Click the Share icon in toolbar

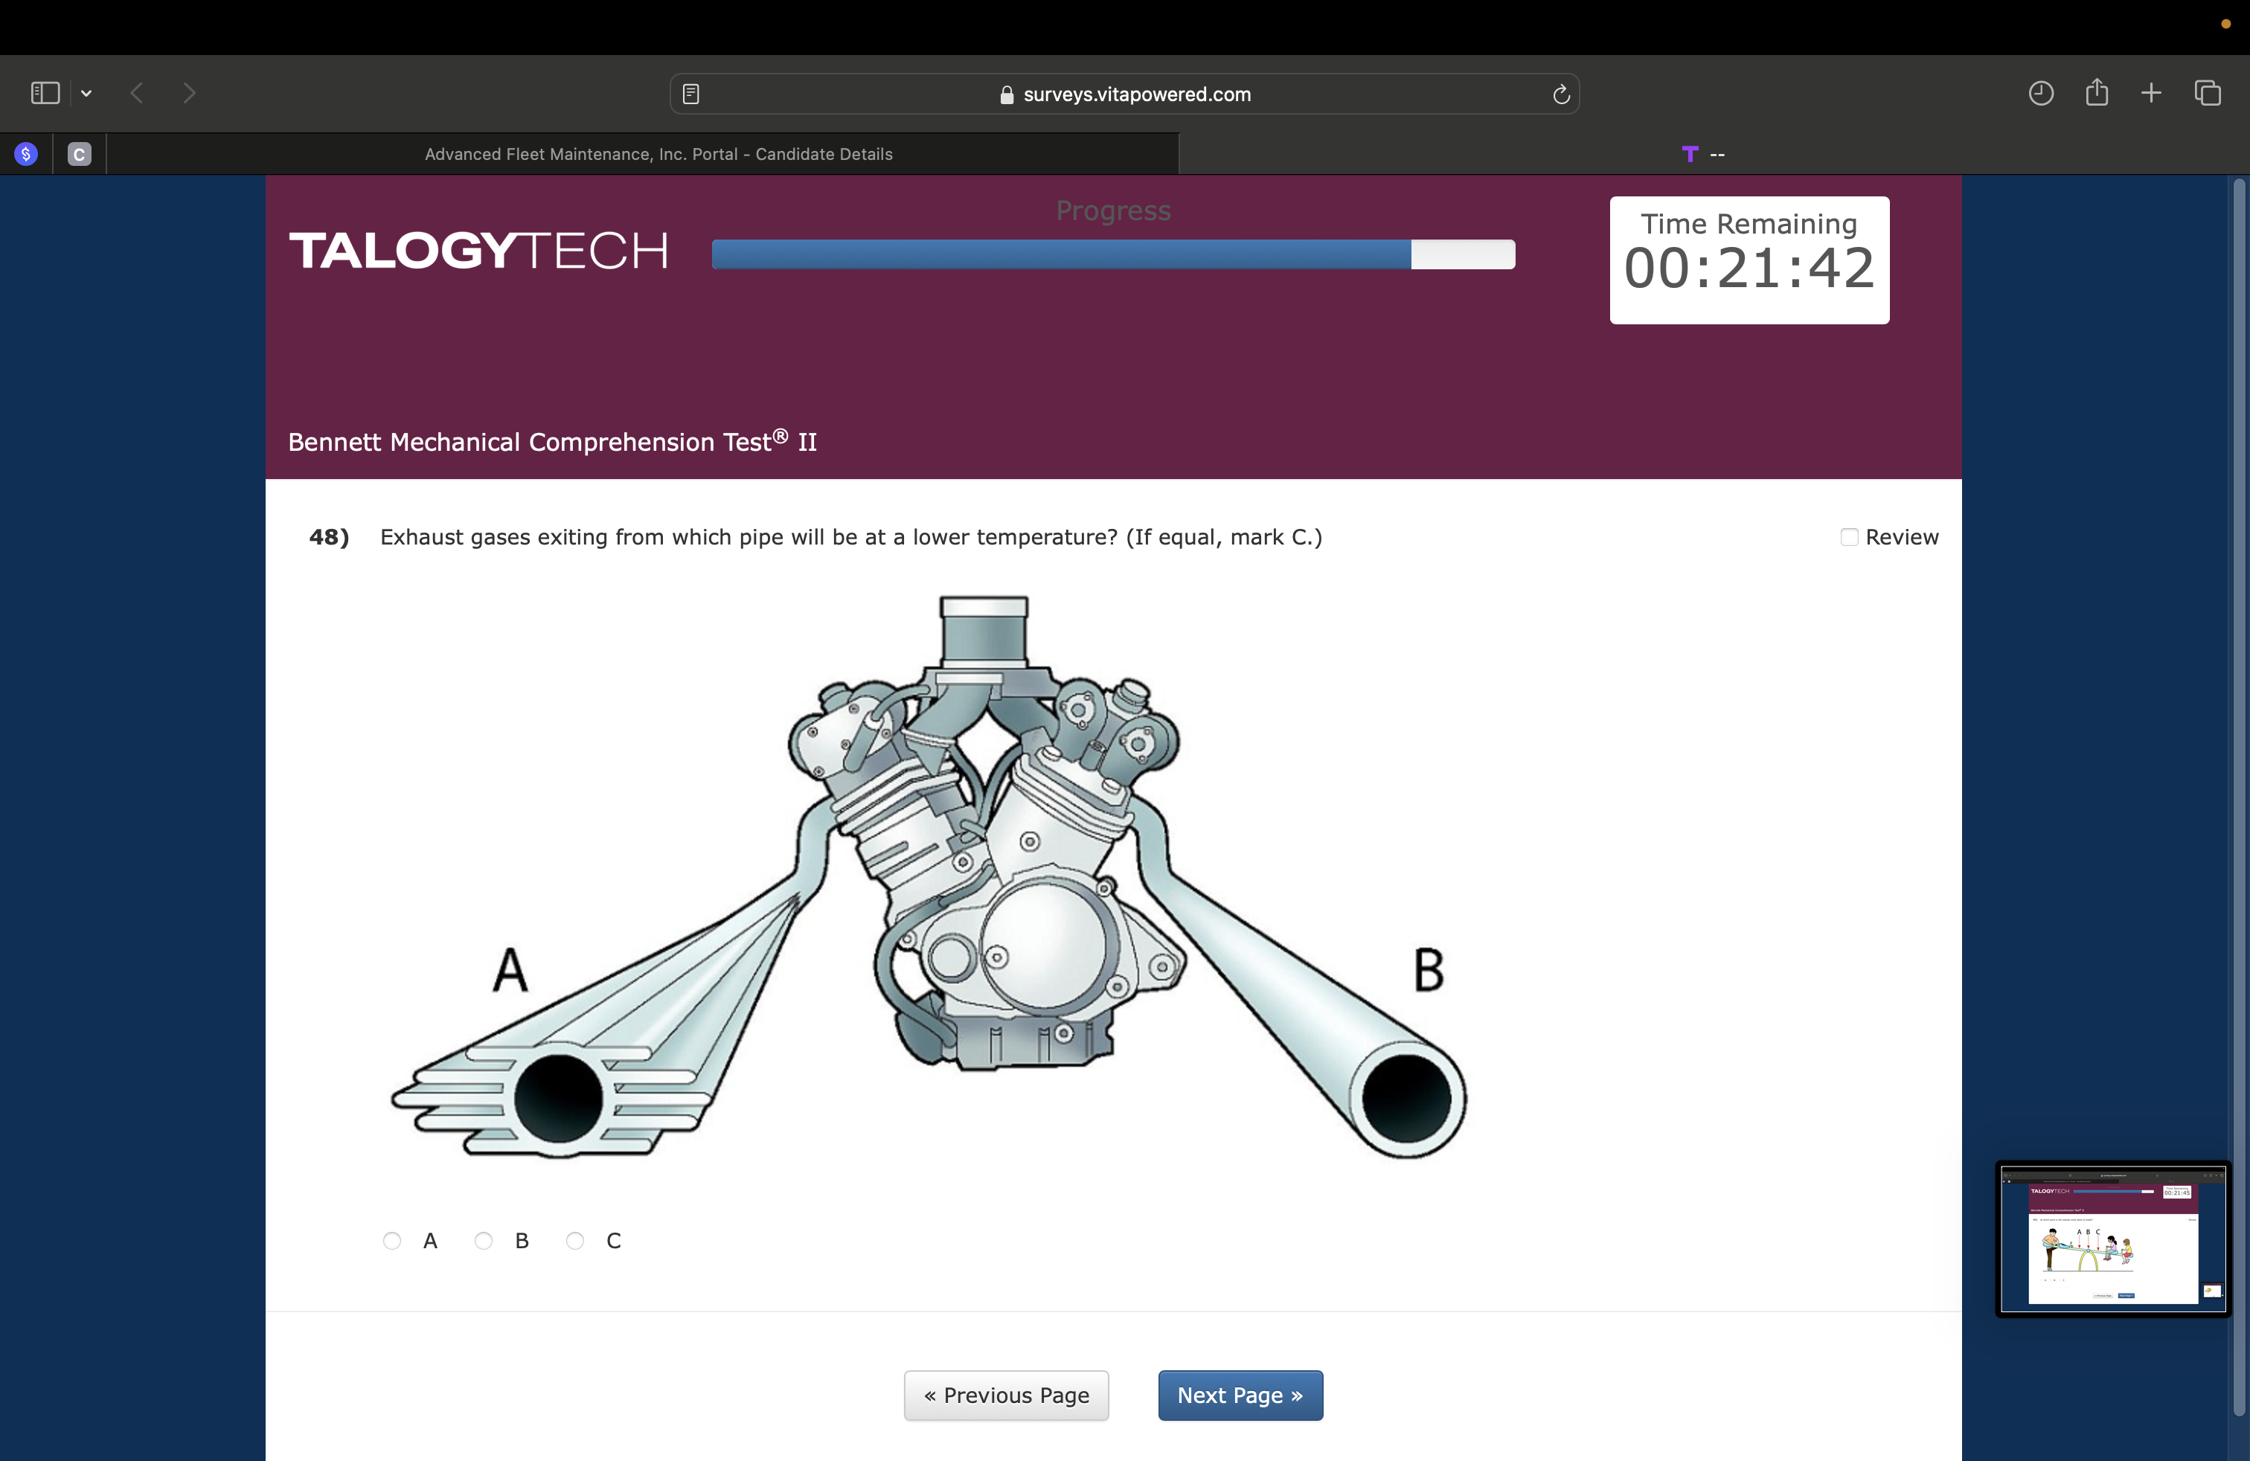click(x=2097, y=91)
